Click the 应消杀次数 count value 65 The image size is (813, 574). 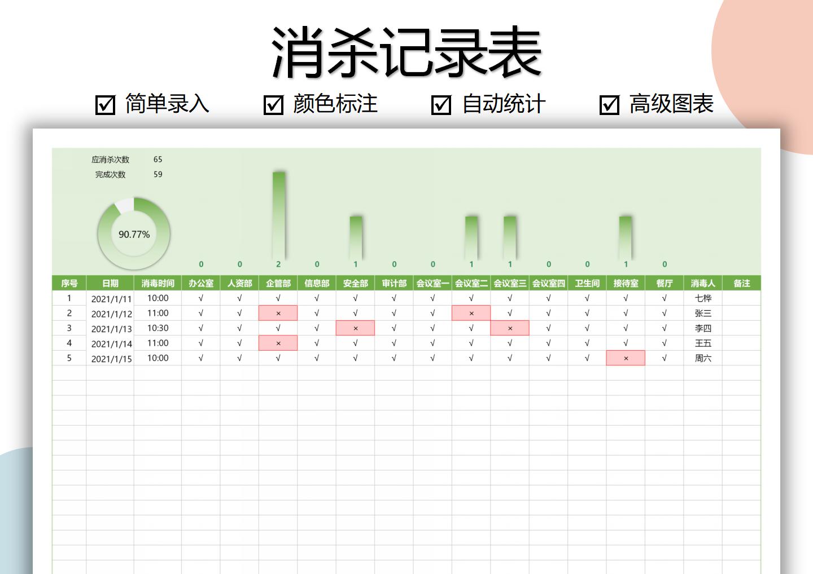[158, 159]
